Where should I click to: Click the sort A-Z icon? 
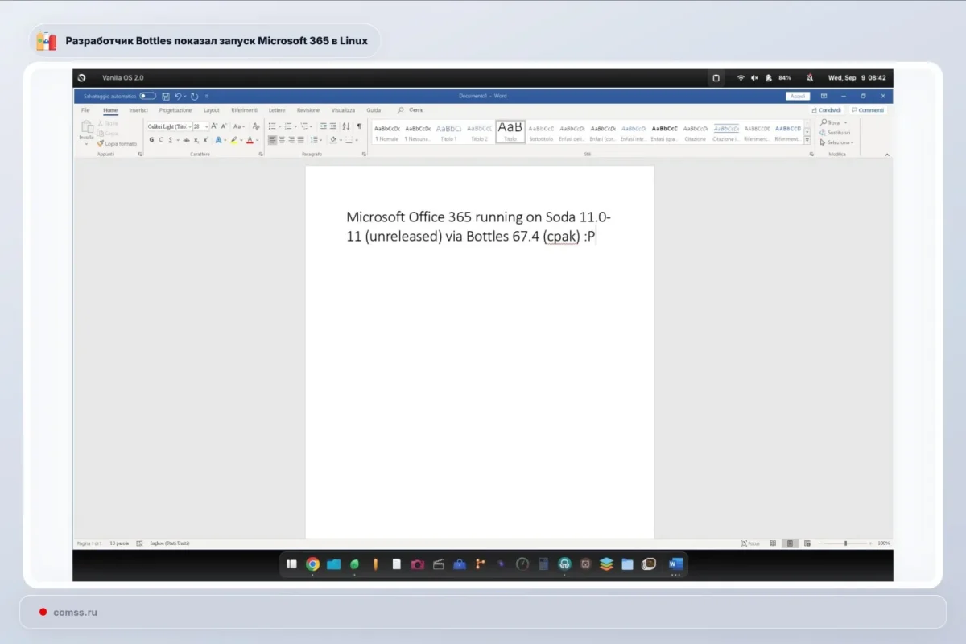[x=346, y=126]
